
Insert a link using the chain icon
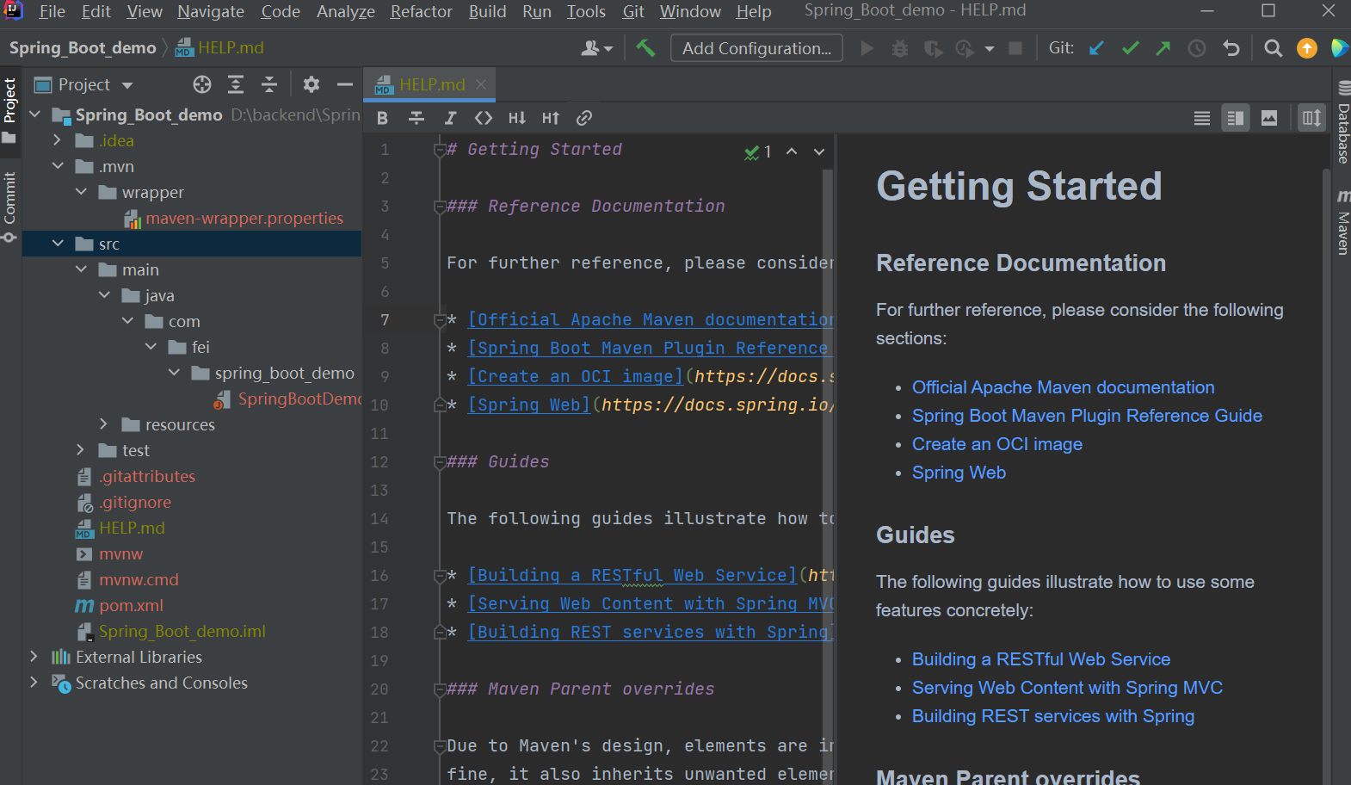[584, 118]
